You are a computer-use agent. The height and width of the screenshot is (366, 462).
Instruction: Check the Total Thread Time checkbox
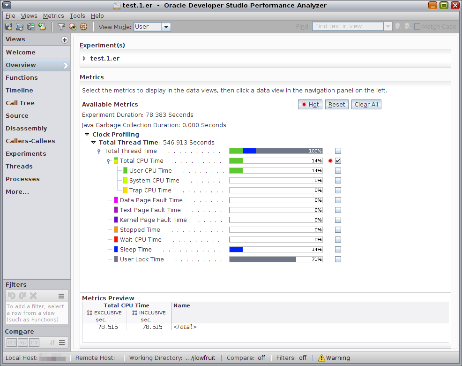[338, 151]
